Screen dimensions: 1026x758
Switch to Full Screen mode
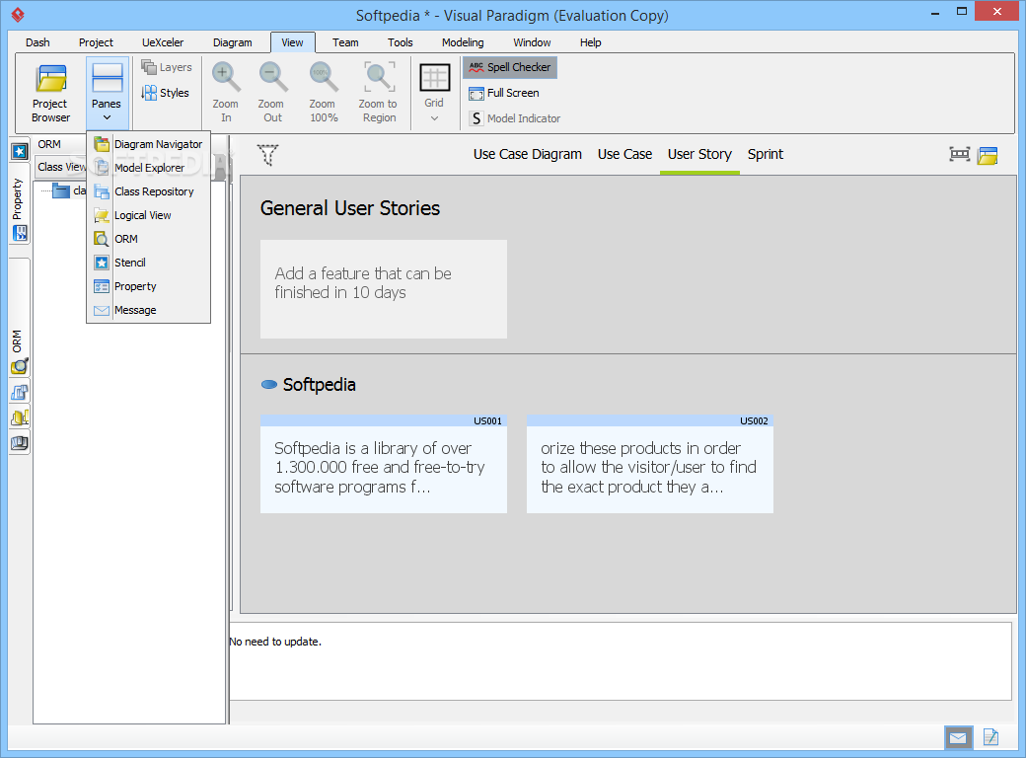[x=504, y=93]
